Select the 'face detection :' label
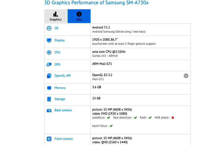This screenshot has width=218, height=145. coord(123,118)
